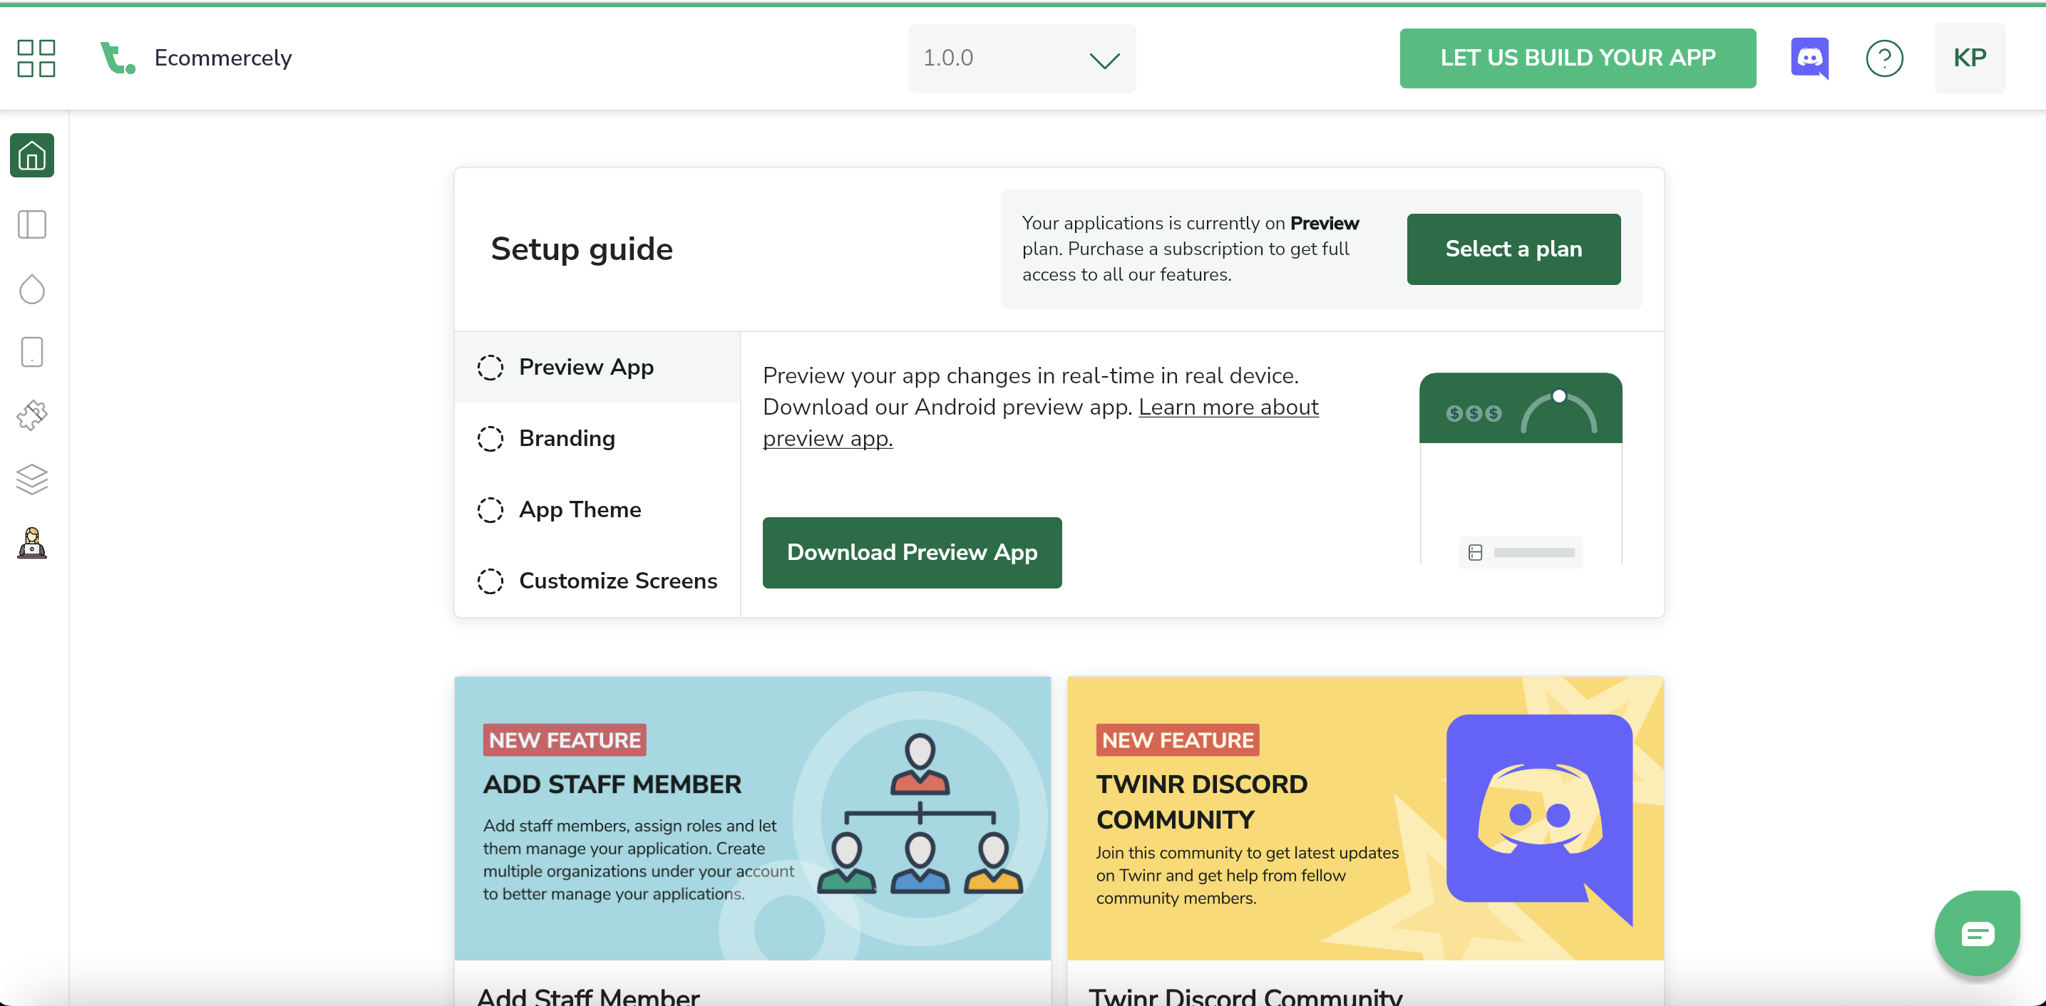Select Customize Screens setup step
This screenshot has height=1006, width=2046.
(617, 581)
